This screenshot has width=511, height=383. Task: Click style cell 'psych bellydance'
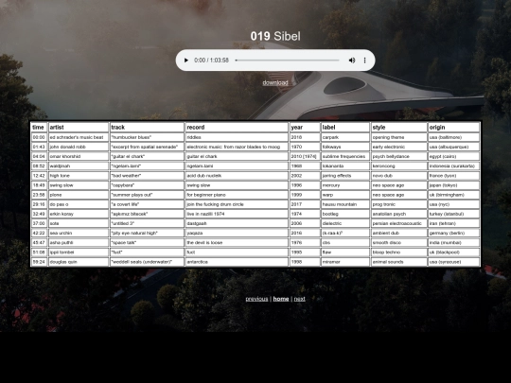(x=399, y=156)
